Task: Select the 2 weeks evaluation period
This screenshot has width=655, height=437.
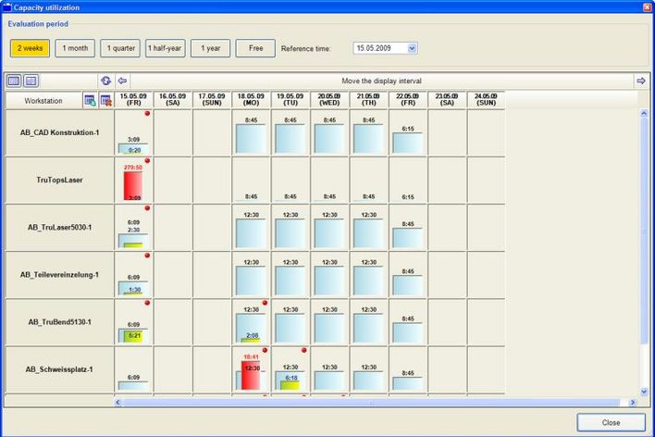Action: pos(31,48)
